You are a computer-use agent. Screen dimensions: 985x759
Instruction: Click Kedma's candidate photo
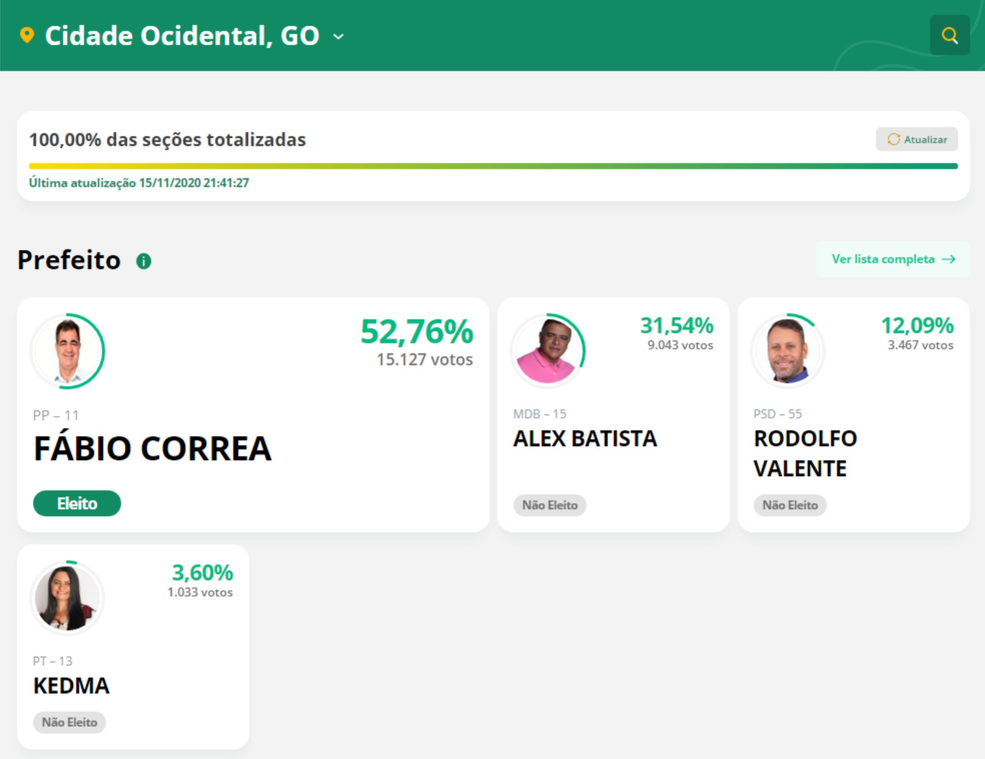[68, 597]
